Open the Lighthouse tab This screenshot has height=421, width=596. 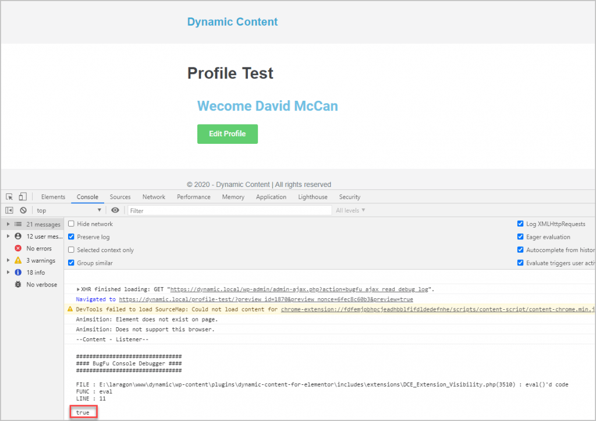(313, 197)
